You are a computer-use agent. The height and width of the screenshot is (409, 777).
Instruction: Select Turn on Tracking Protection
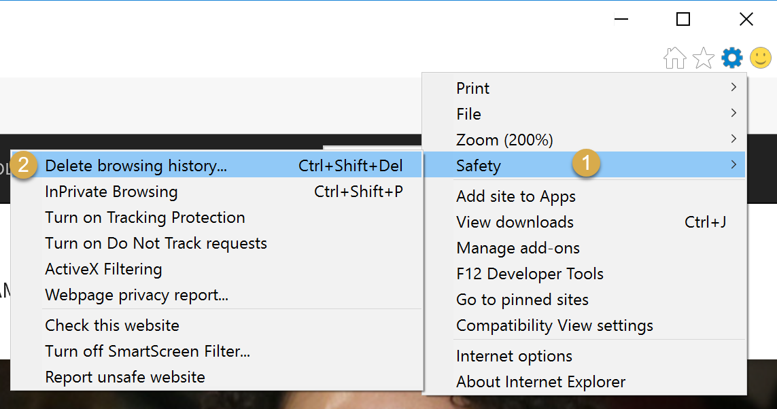[217, 217]
